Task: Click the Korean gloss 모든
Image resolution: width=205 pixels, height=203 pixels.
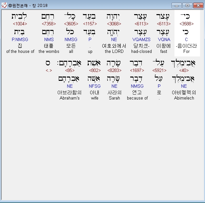Action: (x=71, y=46)
